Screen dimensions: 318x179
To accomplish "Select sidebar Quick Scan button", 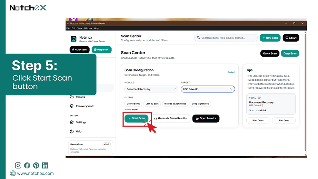I will coord(79,50).
